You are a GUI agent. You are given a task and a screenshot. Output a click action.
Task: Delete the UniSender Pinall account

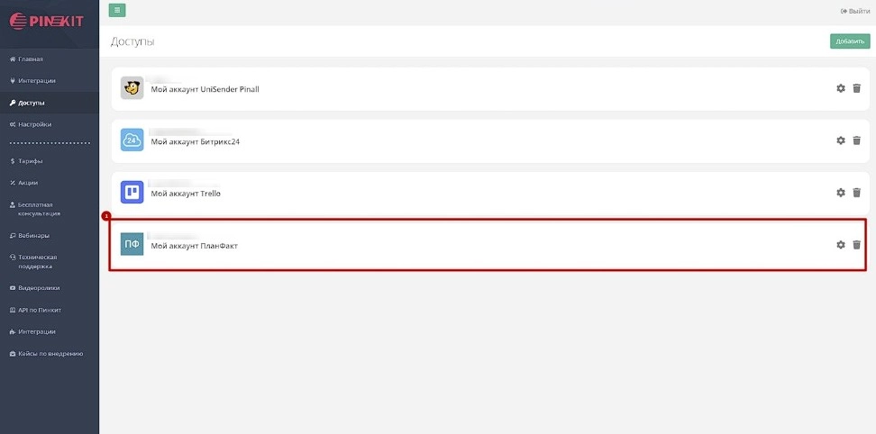point(857,88)
